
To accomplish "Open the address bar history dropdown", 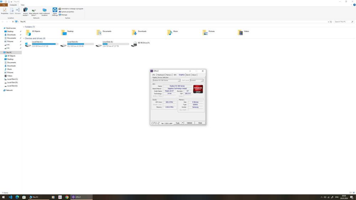I will click(x=328, y=22).
